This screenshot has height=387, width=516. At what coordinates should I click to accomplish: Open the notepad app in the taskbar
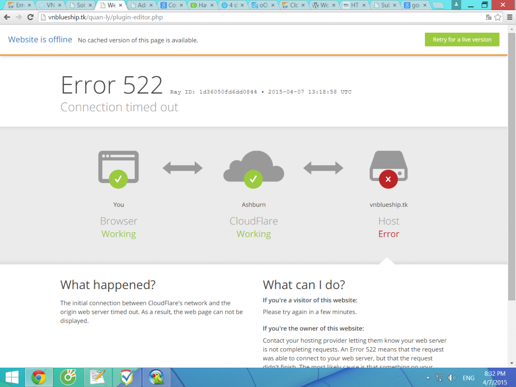98,378
